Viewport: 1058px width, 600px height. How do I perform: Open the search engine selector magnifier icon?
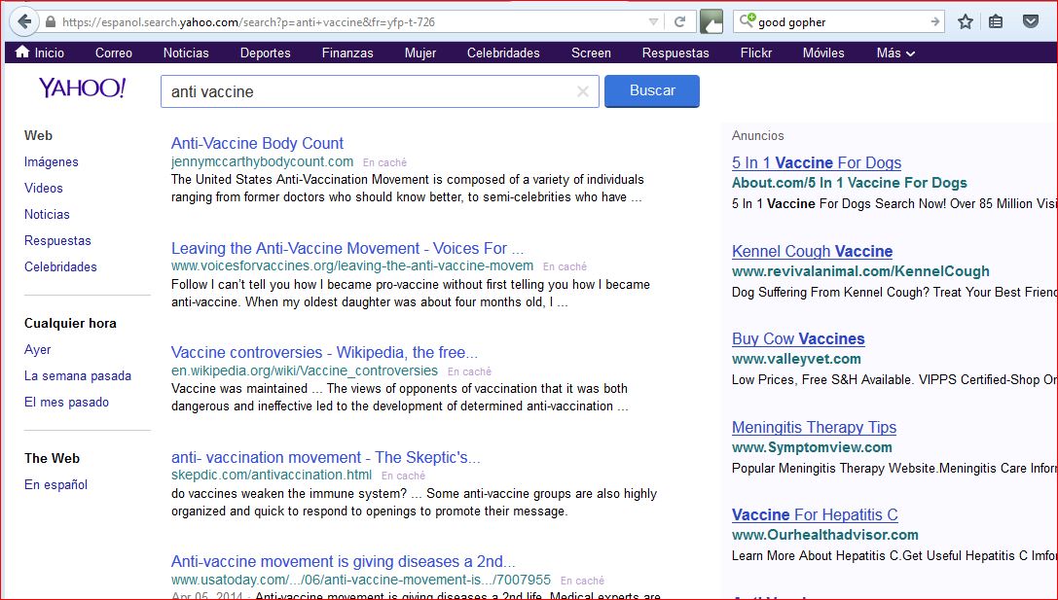(747, 20)
